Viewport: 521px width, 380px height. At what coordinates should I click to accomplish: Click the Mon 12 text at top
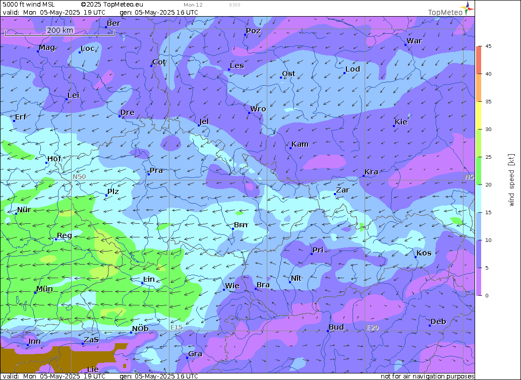(x=193, y=5)
